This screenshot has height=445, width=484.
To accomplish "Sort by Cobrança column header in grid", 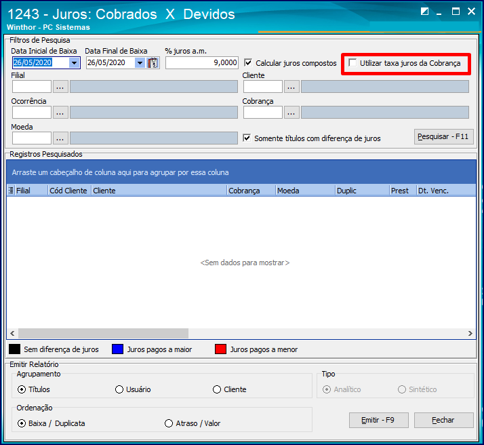I will tap(251, 191).
